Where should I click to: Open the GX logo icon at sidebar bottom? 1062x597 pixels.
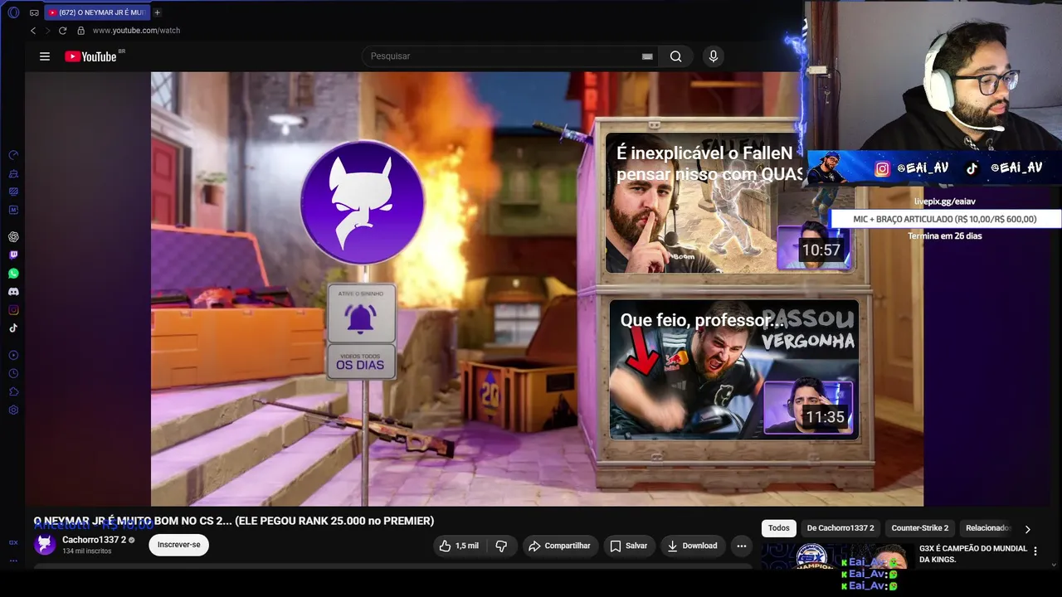point(13,542)
